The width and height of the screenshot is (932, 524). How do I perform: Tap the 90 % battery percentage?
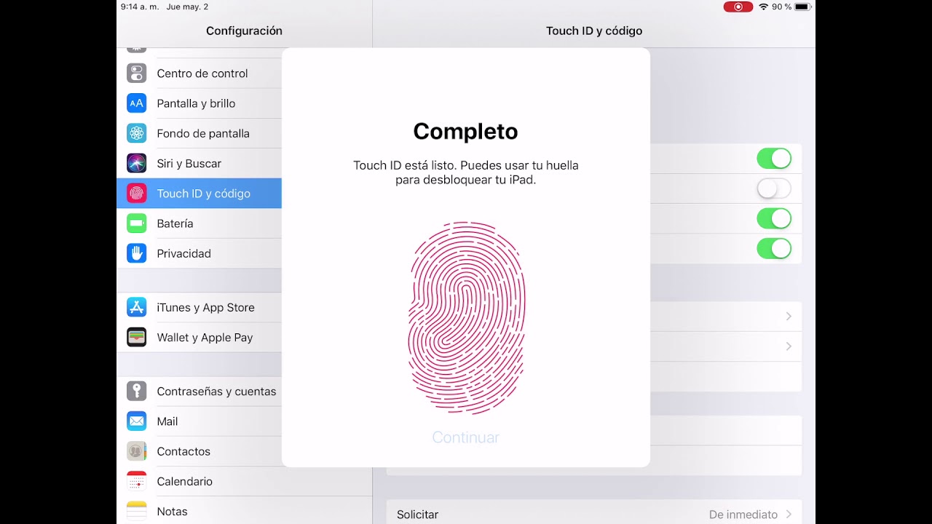782,7
